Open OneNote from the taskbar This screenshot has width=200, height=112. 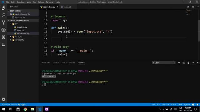47,109
